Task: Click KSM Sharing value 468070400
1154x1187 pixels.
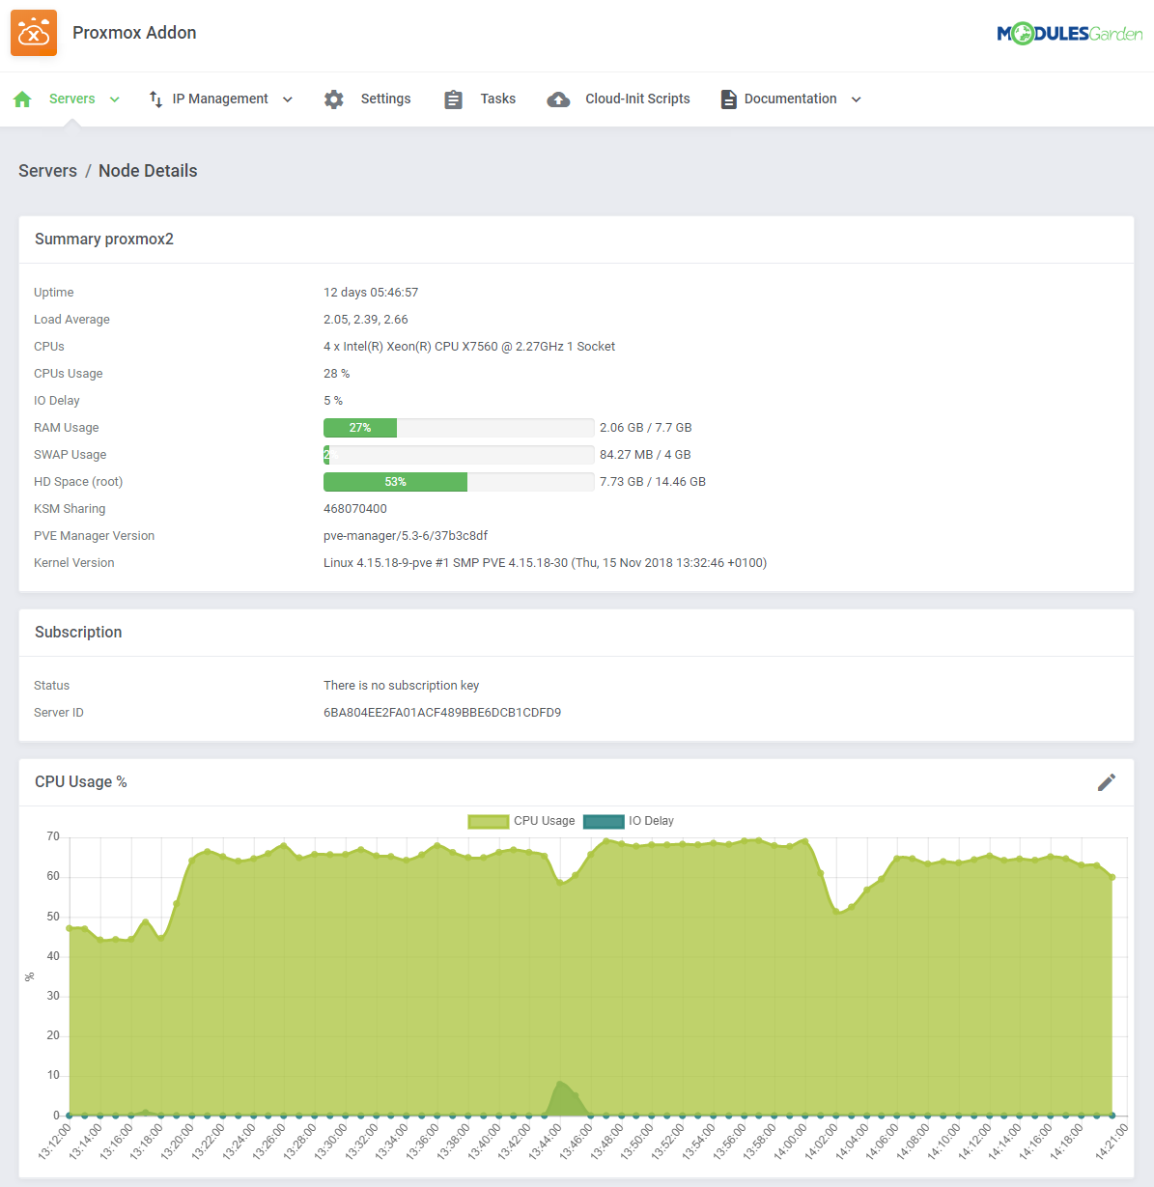Action: click(x=355, y=509)
